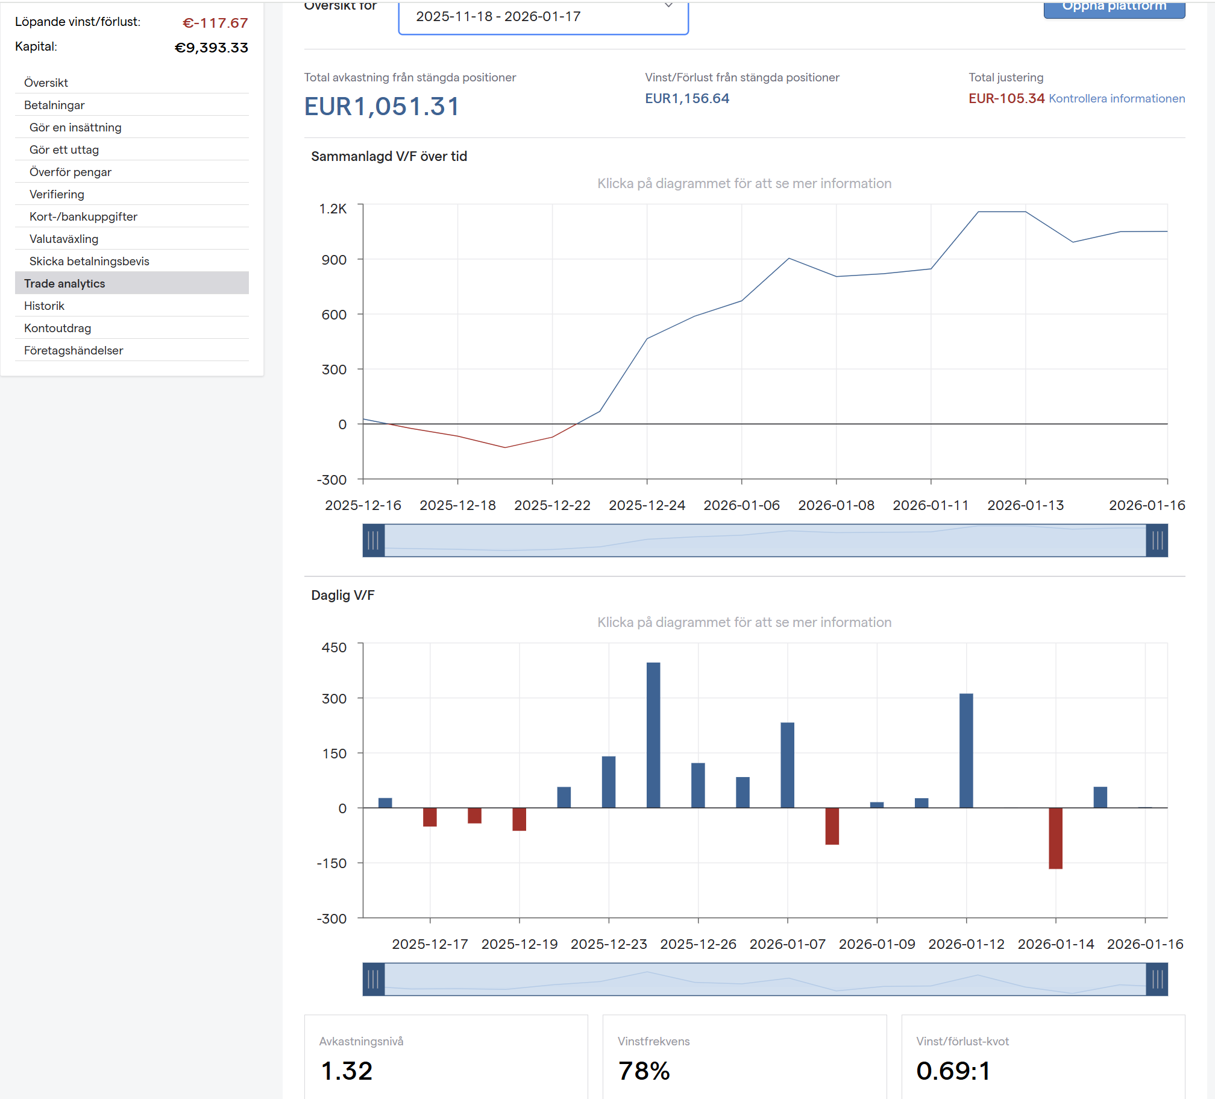Click left handle of daily V/F range slider
Image resolution: width=1215 pixels, height=1099 pixels.
tap(374, 979)
